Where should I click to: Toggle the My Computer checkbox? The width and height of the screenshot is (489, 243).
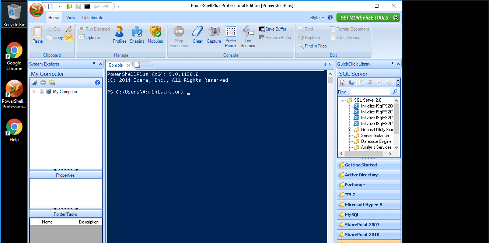(x=42, y=92)
